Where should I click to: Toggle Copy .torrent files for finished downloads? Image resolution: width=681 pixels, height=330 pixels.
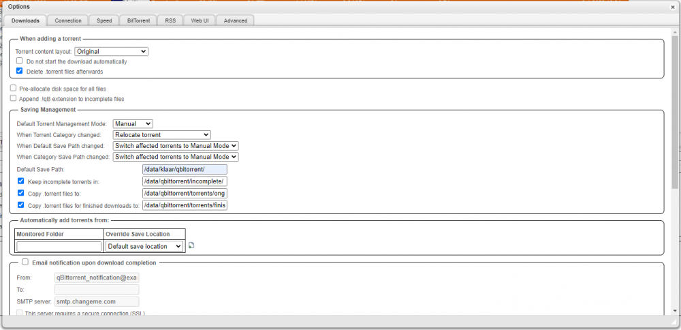coord(20,205)
